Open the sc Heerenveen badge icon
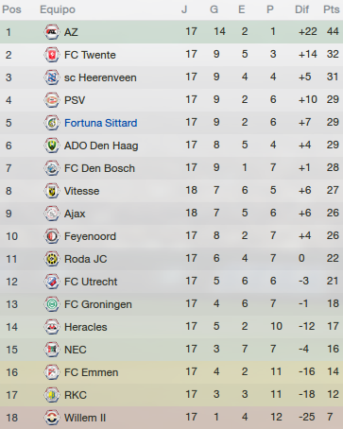The image size is (343, 429). click(52, 77)
